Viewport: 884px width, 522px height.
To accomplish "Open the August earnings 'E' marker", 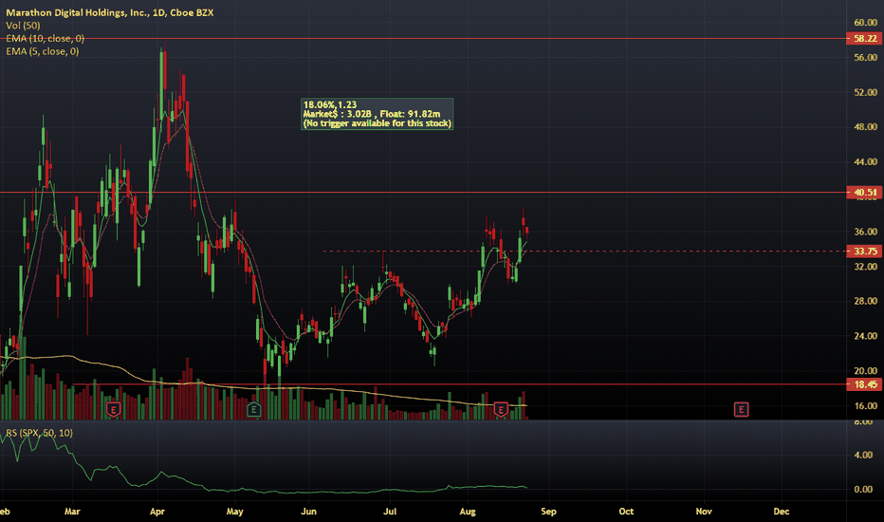I will pos(501,410).
